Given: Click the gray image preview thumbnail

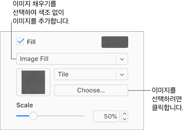Looking at the screenshot, I should 33,82.
